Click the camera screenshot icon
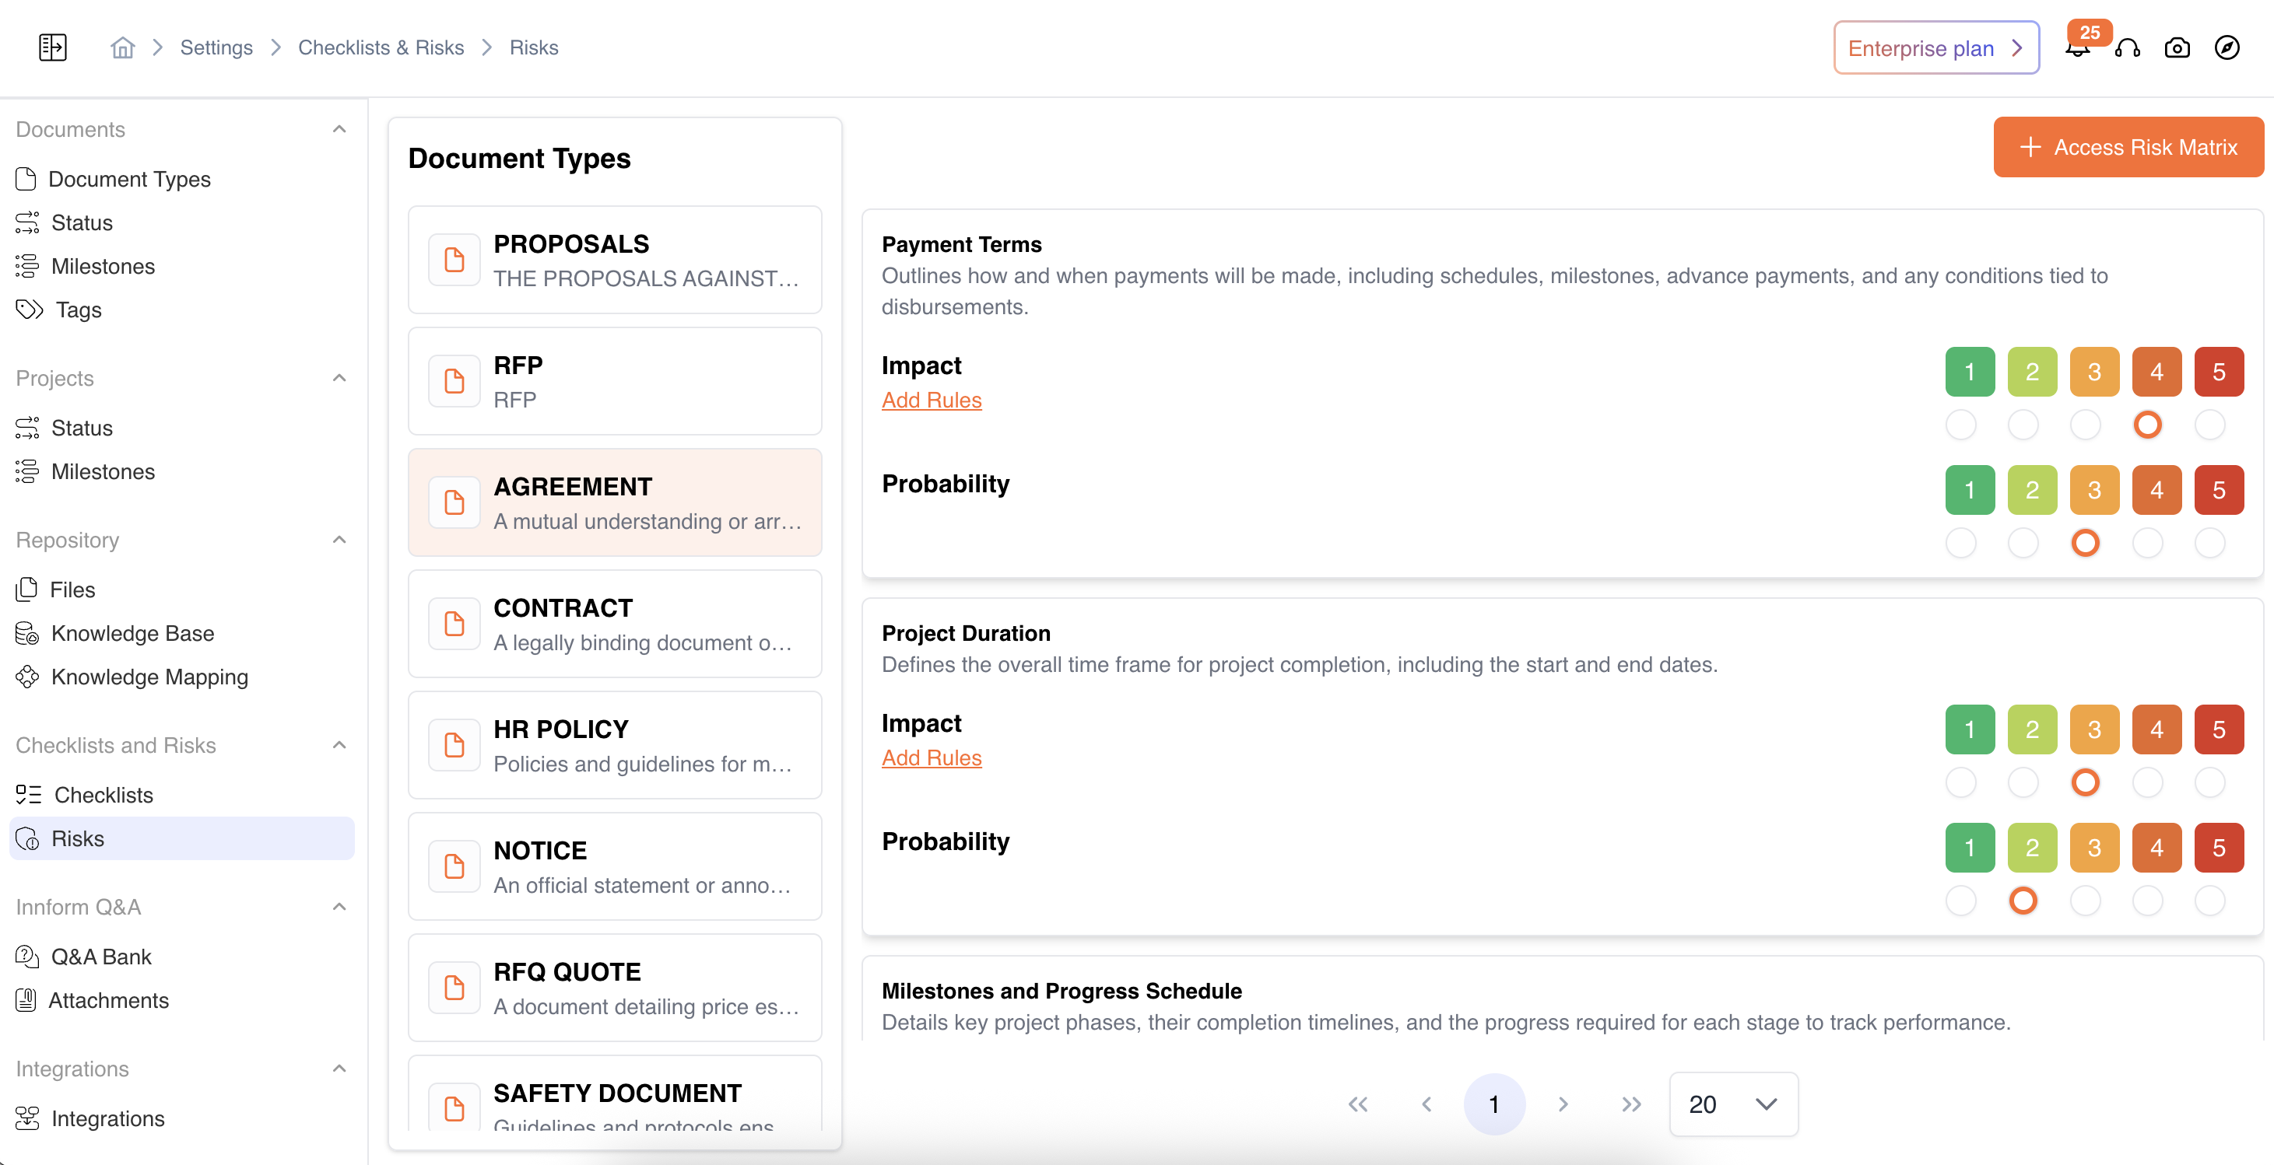The width and height of the screenshot is (2274, 1165). (2177, 47)
